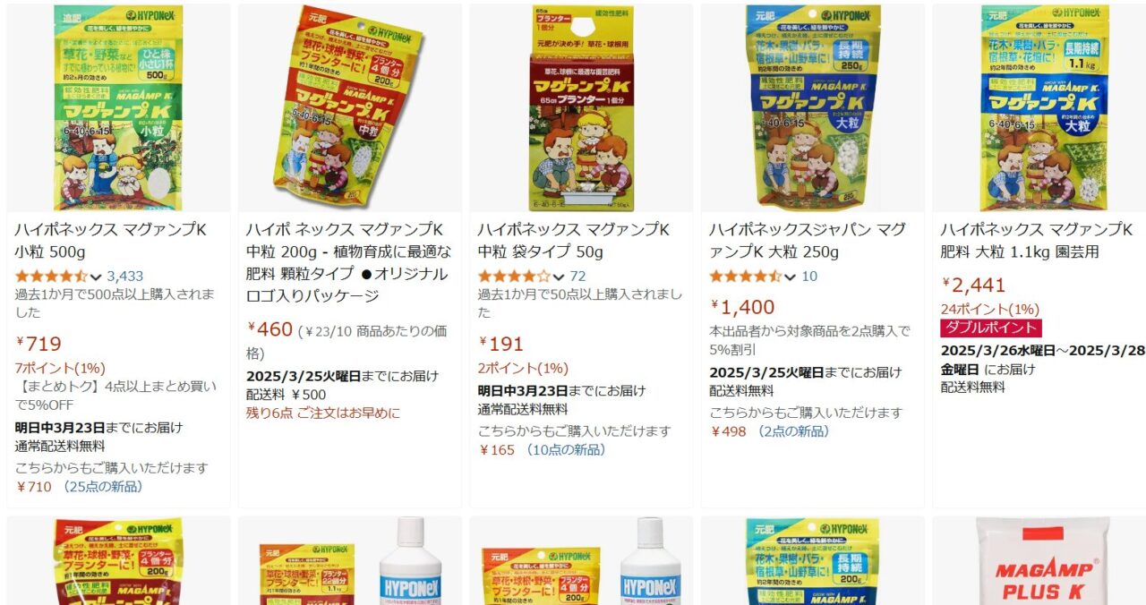Expand rating chevron next to 3,433 reviews
The height and width of the screenshot is (605, 1146).
pos(96,277)
